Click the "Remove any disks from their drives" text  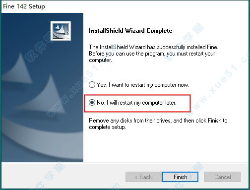click(158, 121)
